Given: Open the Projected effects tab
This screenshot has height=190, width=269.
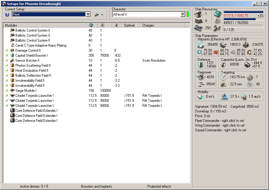Looking at the screenshot, I should tap(159, 186).
